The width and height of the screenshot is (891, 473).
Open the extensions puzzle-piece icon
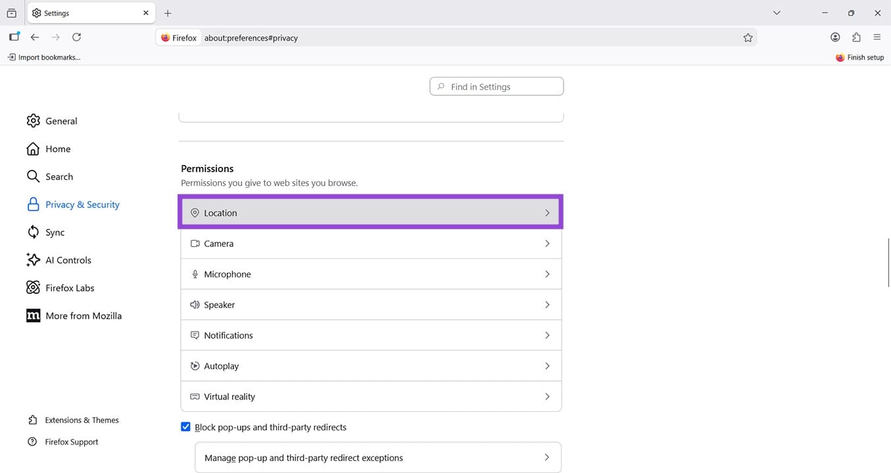click(x=856, y=37)
